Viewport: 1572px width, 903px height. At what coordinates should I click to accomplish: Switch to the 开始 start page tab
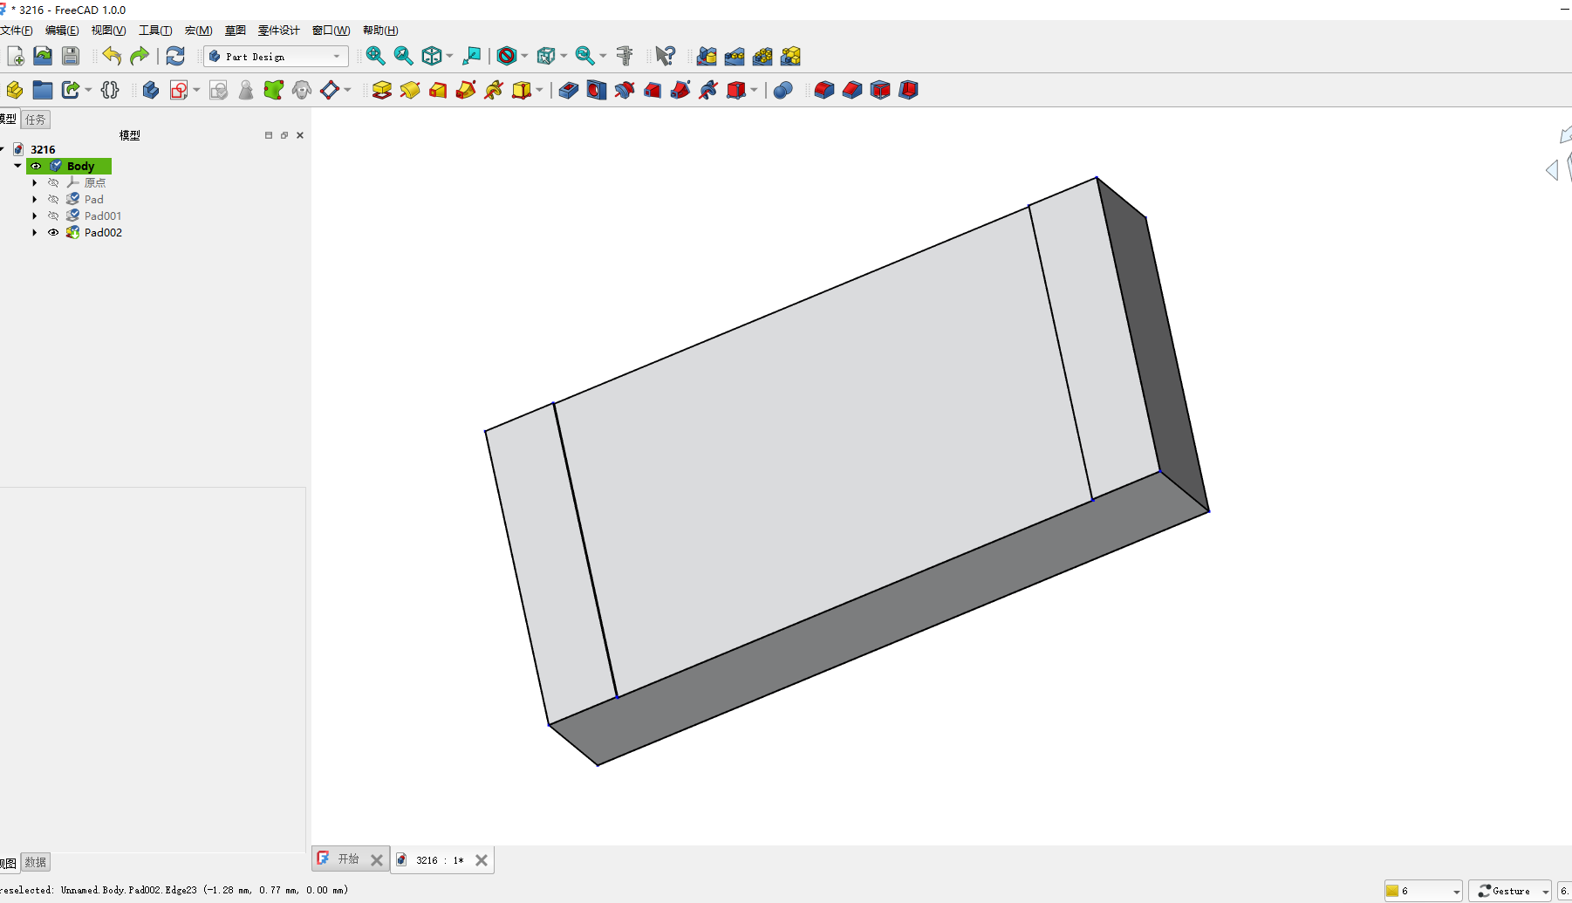tap(348, 859)
